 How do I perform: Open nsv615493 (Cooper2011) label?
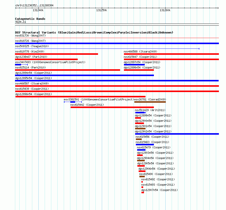click(x=158, y=185)
